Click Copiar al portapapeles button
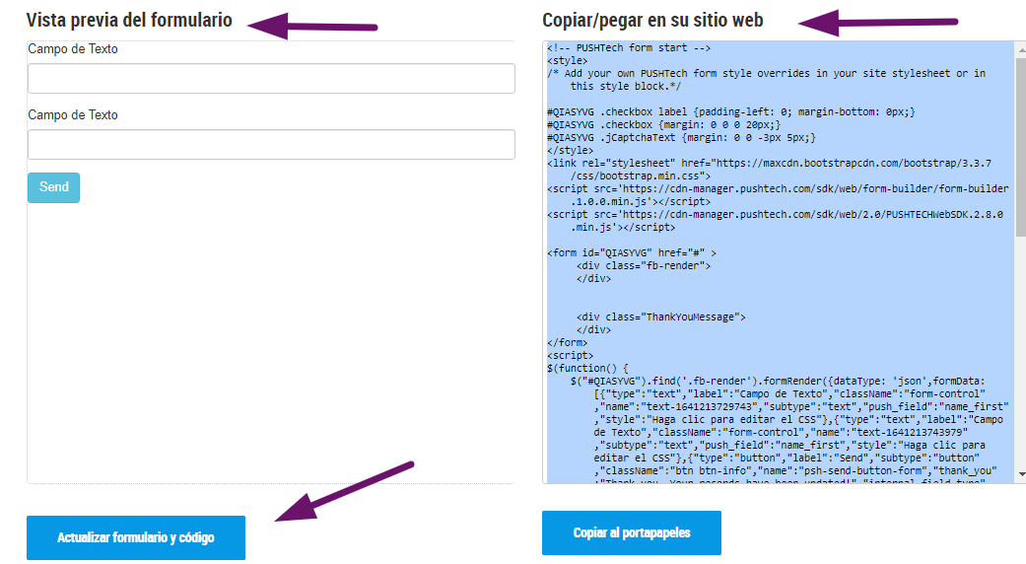 [632, 533]
